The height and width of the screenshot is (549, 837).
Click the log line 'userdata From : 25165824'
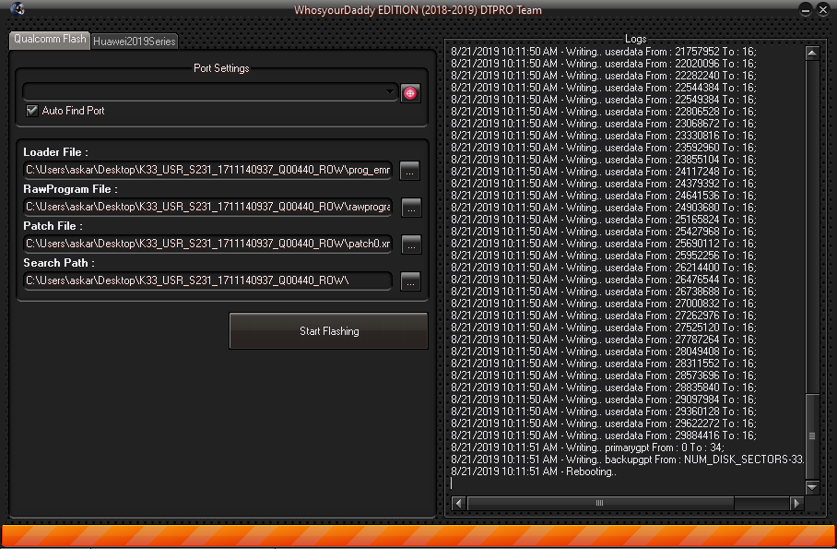(x=603, y=220)
